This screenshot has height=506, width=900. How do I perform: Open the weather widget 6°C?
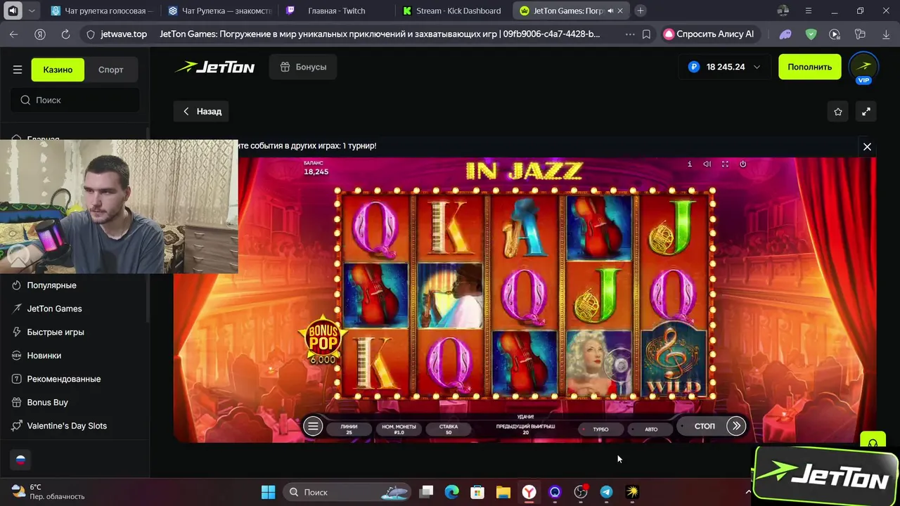pos(49,492)
